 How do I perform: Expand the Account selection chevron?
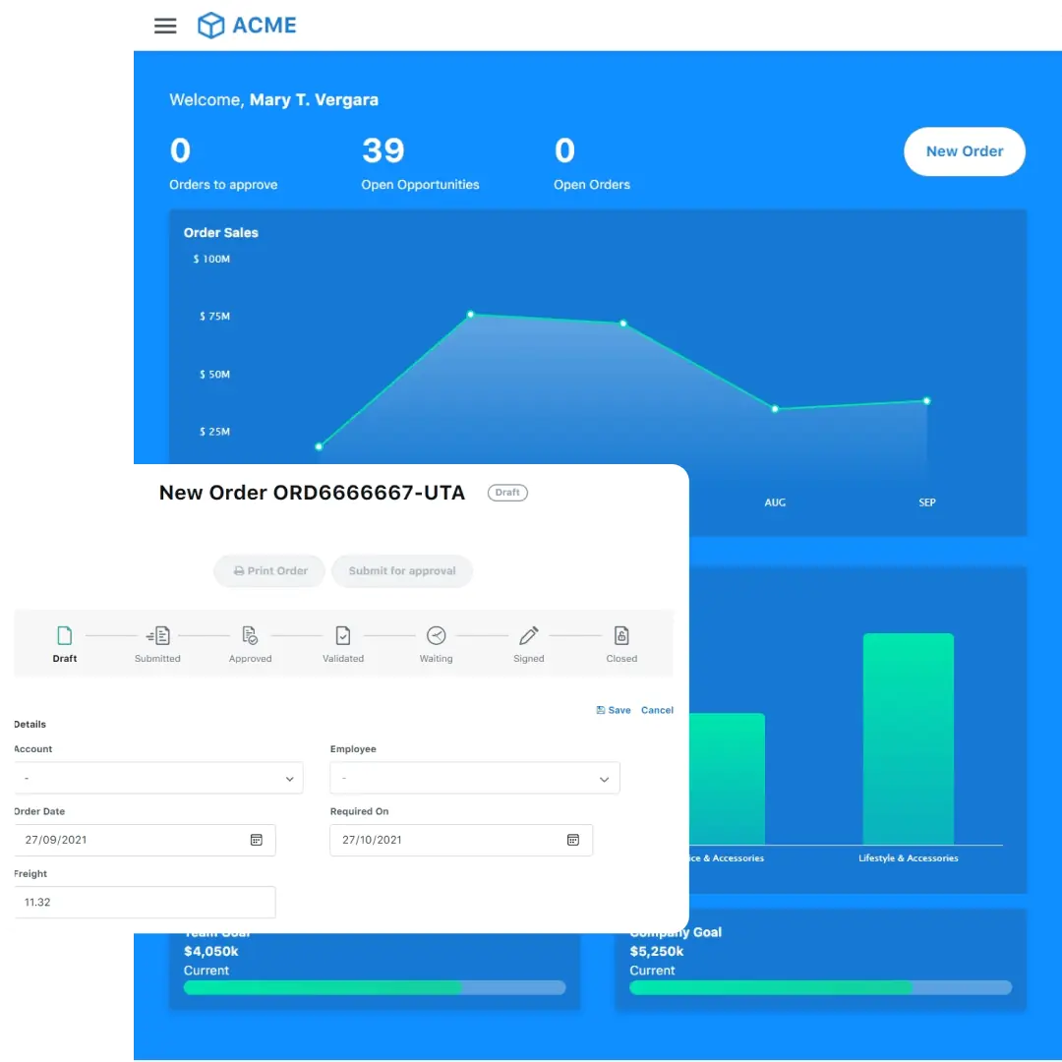tap(290, 778)
